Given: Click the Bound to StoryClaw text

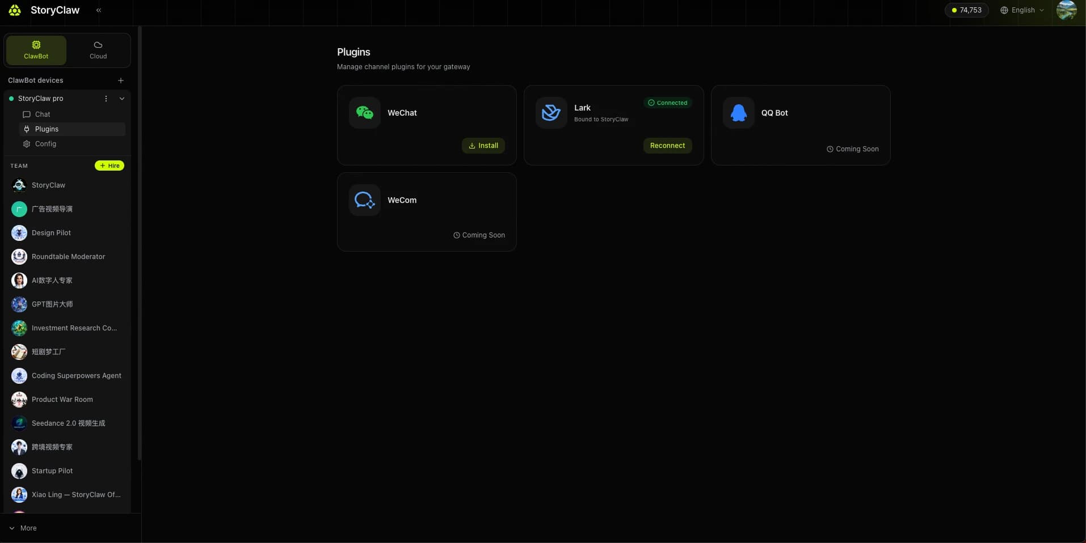Looking at the screenshot, I should [601, 120].
